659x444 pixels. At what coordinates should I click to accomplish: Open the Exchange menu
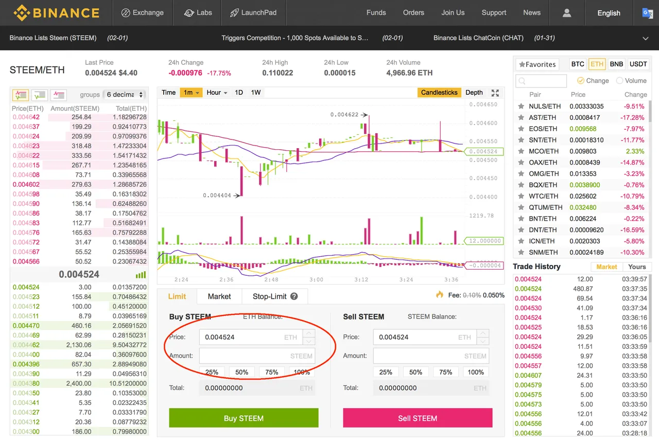click(x=142, y=13)
